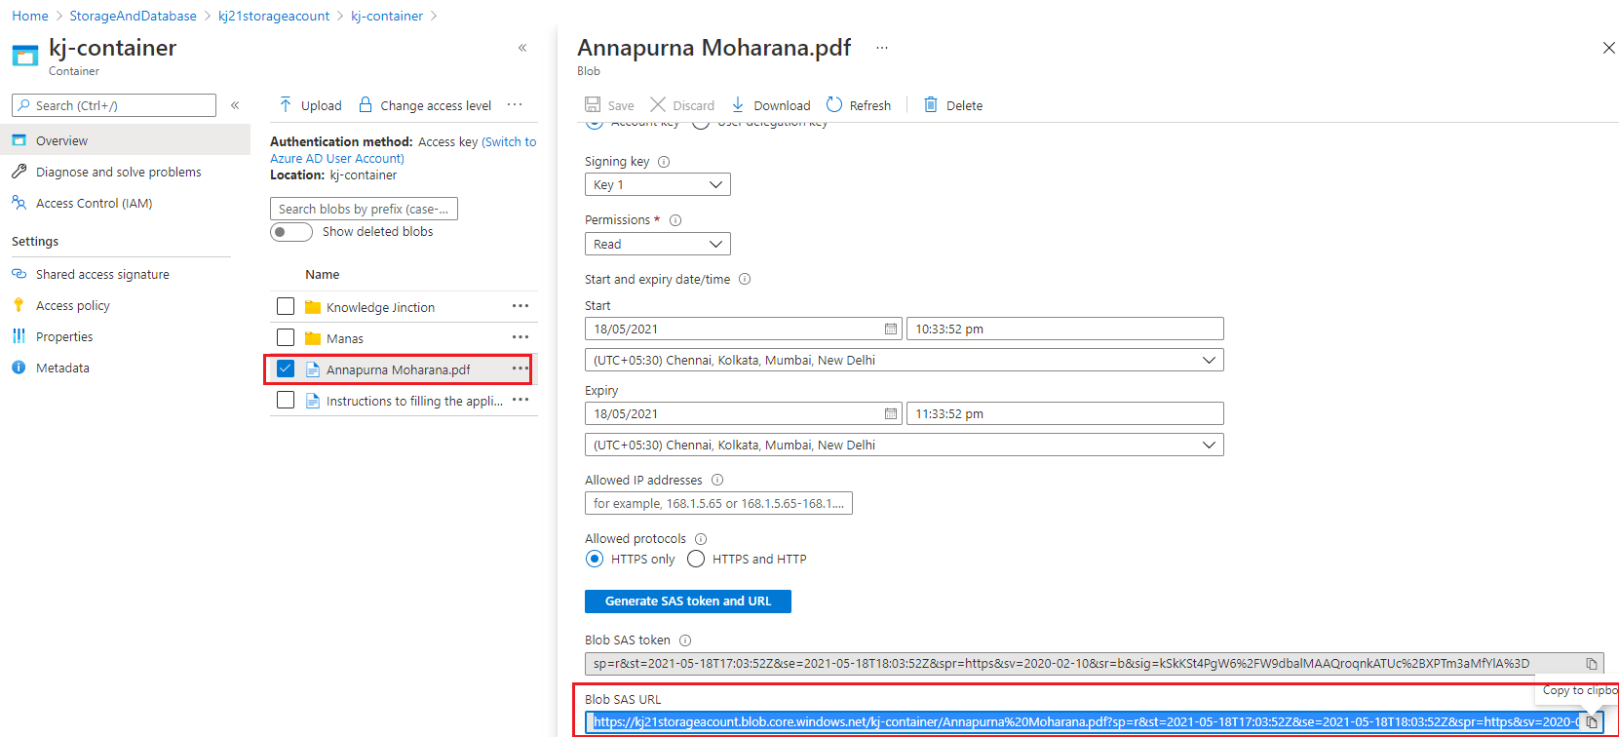Show info tooltip for Start and expiry date/time
1619x737 pixels.
pos(745,279)
